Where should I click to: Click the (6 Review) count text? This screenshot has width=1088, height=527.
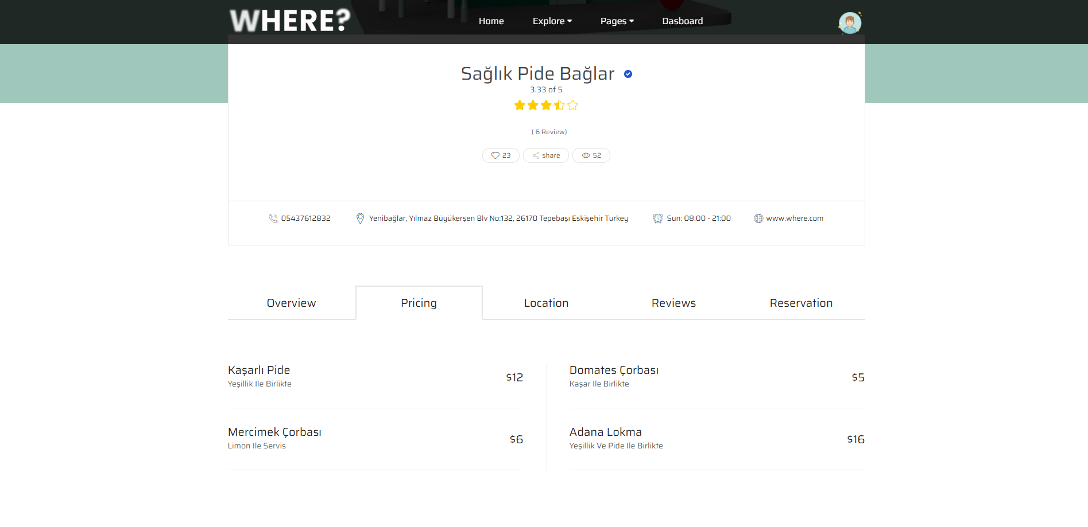point(549,132)
